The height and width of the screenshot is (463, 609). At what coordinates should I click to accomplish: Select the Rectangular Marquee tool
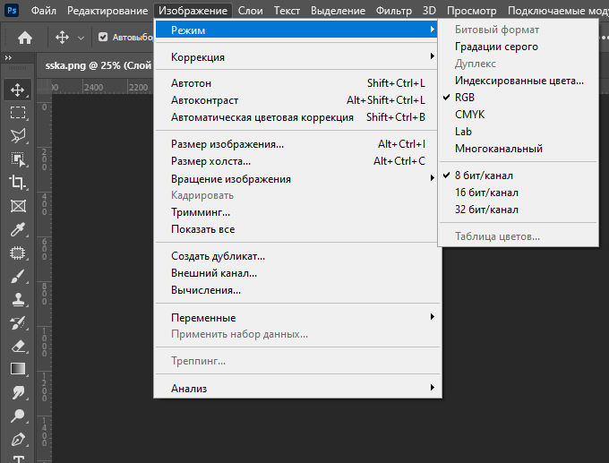pos(17,113)
